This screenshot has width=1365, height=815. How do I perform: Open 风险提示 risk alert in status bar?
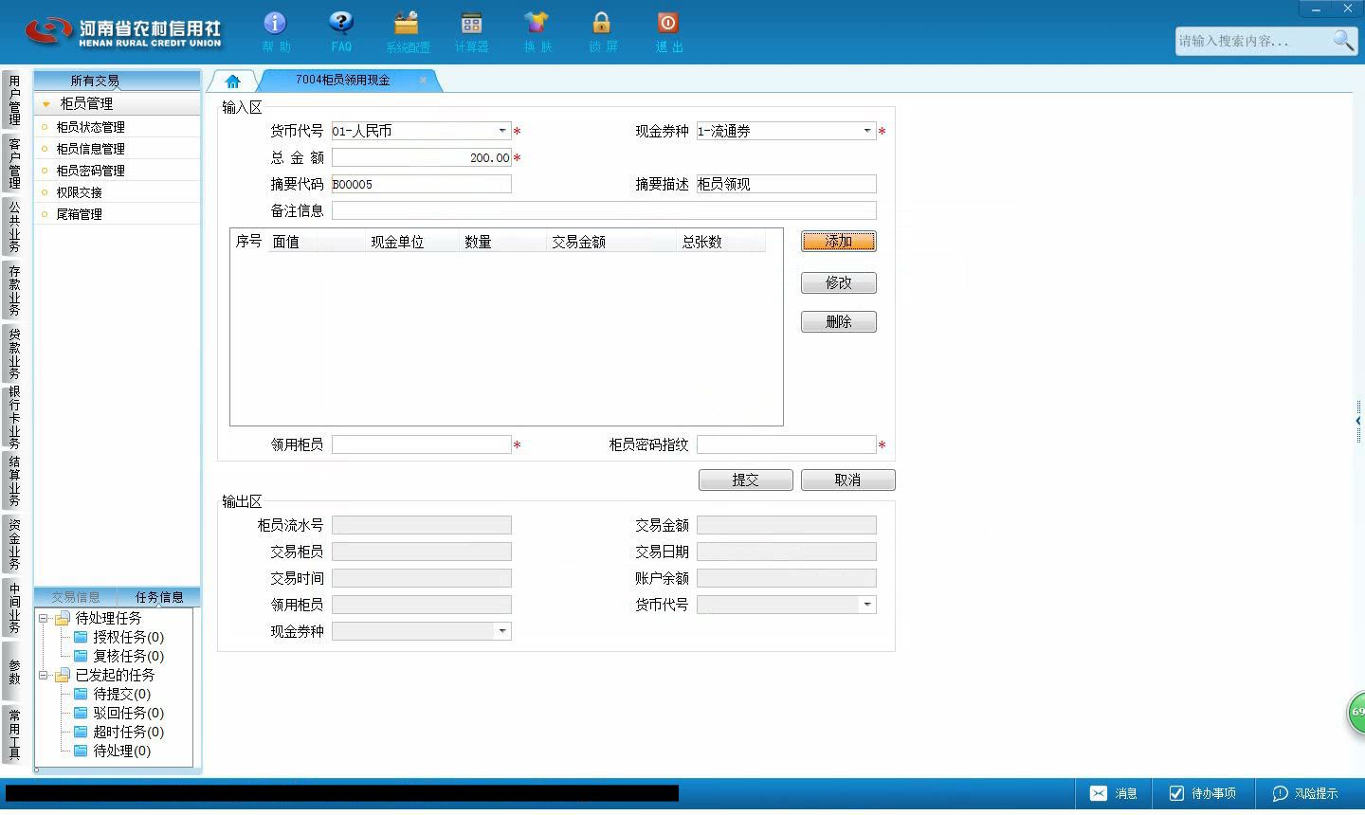click(1304, 793)
